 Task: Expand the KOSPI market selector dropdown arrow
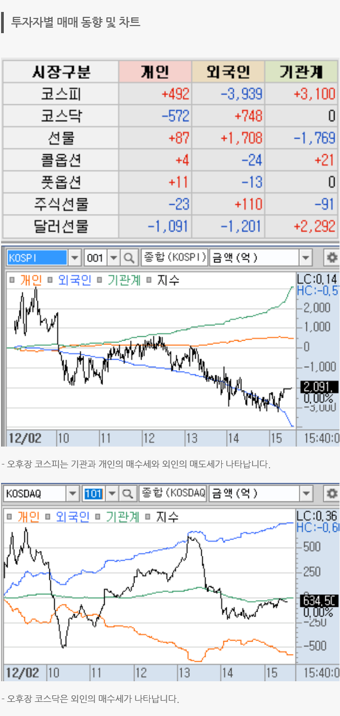pos(75,257)
